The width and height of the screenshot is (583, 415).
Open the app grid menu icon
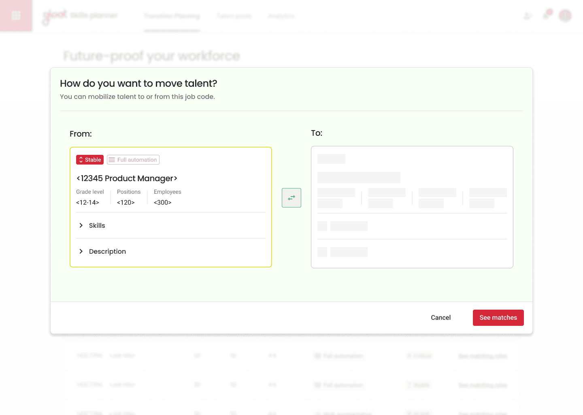pyautogui.click(x=16, y=16)
